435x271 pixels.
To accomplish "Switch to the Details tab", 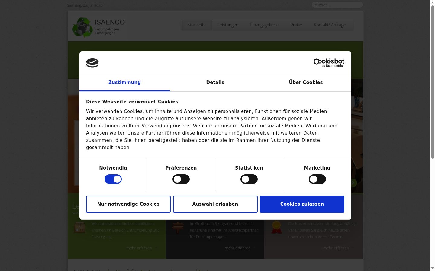I will 215,83.
